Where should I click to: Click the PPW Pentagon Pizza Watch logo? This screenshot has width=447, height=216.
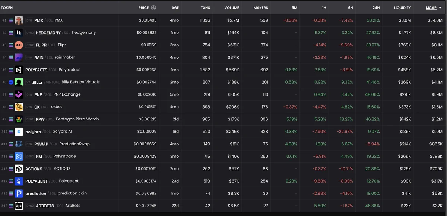point(19,119)
